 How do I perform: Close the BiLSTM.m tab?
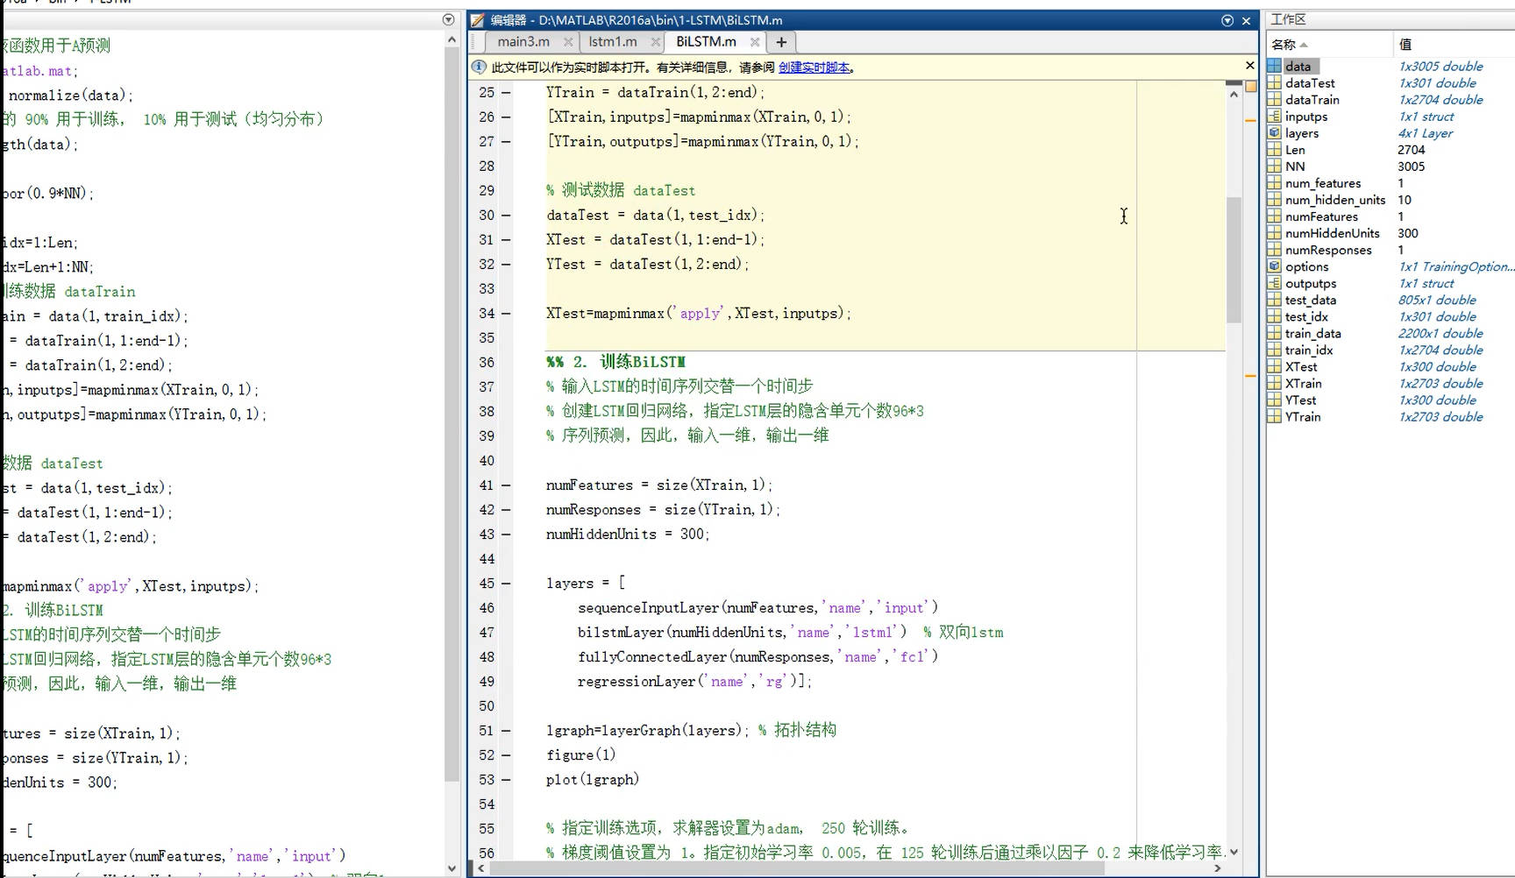[754, 42]
